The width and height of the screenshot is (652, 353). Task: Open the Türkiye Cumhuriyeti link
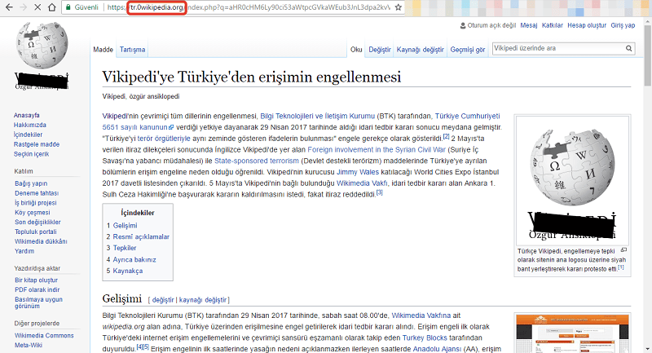[x=467, y=116]
